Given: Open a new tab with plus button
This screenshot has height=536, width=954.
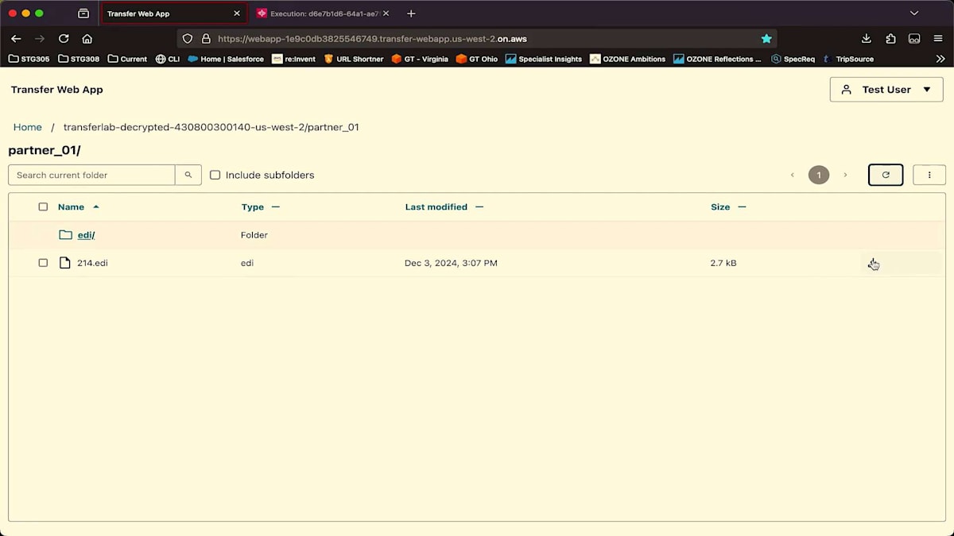Looking at the screenshot, I should pyautogui.click(x=411, y=13).
